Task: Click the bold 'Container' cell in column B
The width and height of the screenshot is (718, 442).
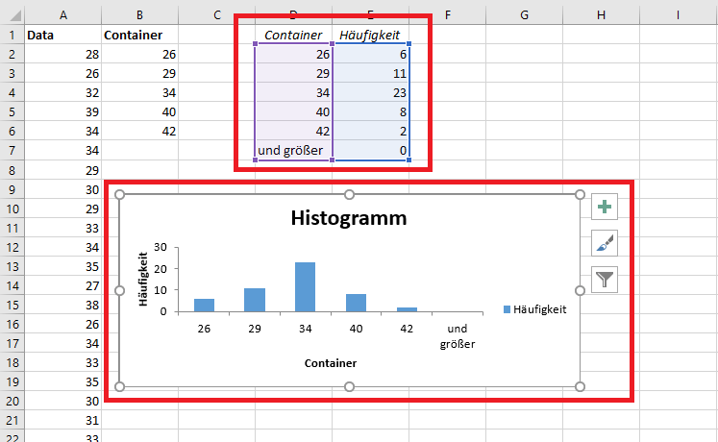Action: 139,36
